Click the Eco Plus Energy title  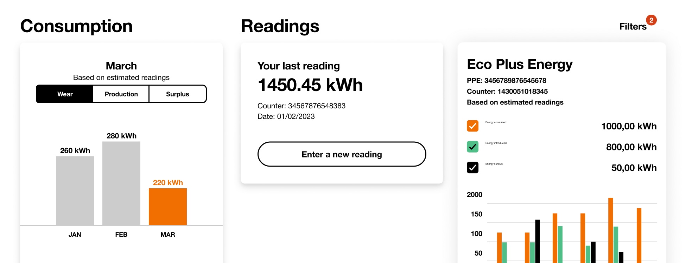click(x=520, y=65)
